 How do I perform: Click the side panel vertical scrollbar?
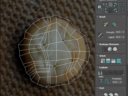127,32
